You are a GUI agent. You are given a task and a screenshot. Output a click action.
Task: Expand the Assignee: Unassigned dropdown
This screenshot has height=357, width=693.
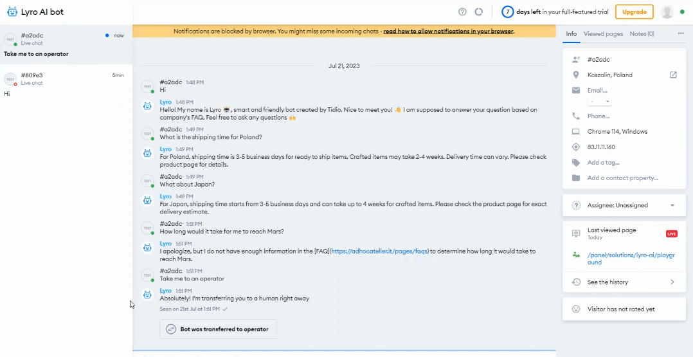(x=624, y=205)
